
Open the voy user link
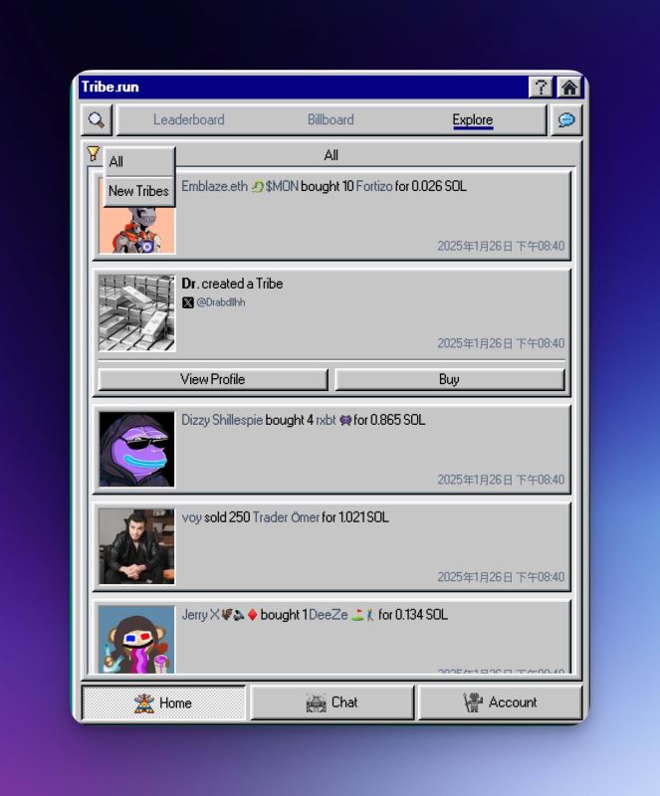pos(191,517)
